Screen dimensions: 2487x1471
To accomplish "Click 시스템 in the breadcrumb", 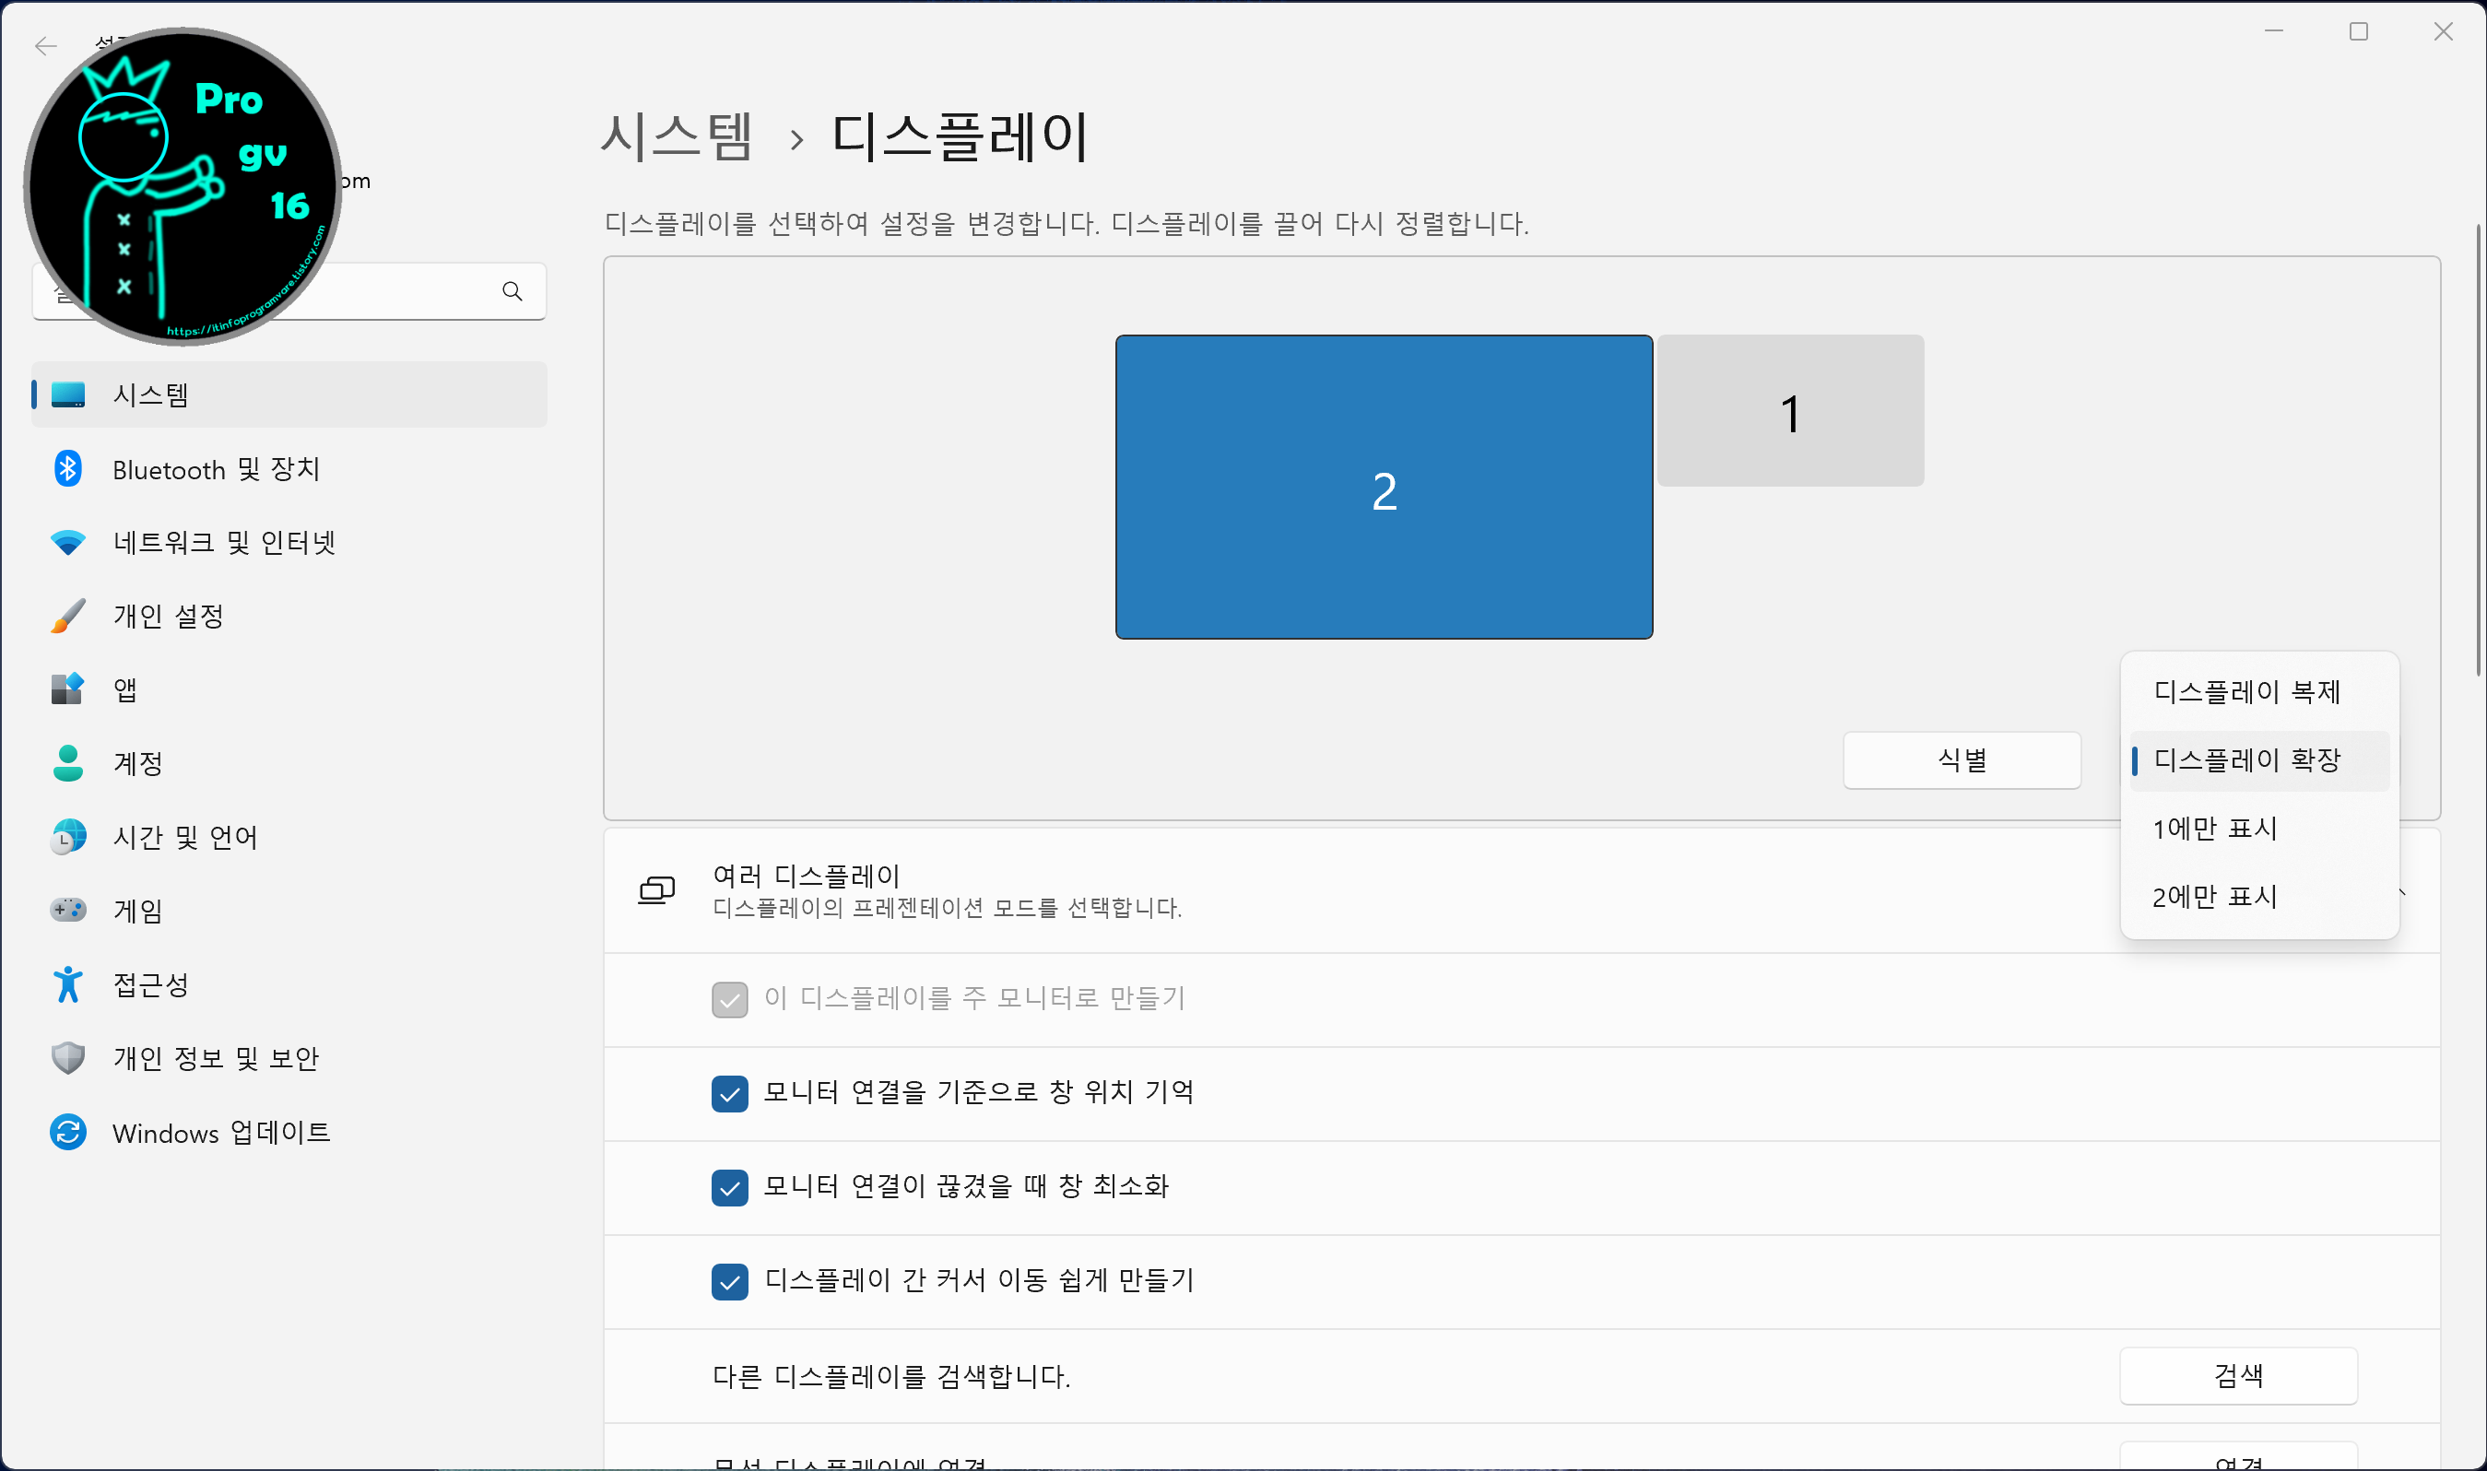I will click(x=676, y=135).
